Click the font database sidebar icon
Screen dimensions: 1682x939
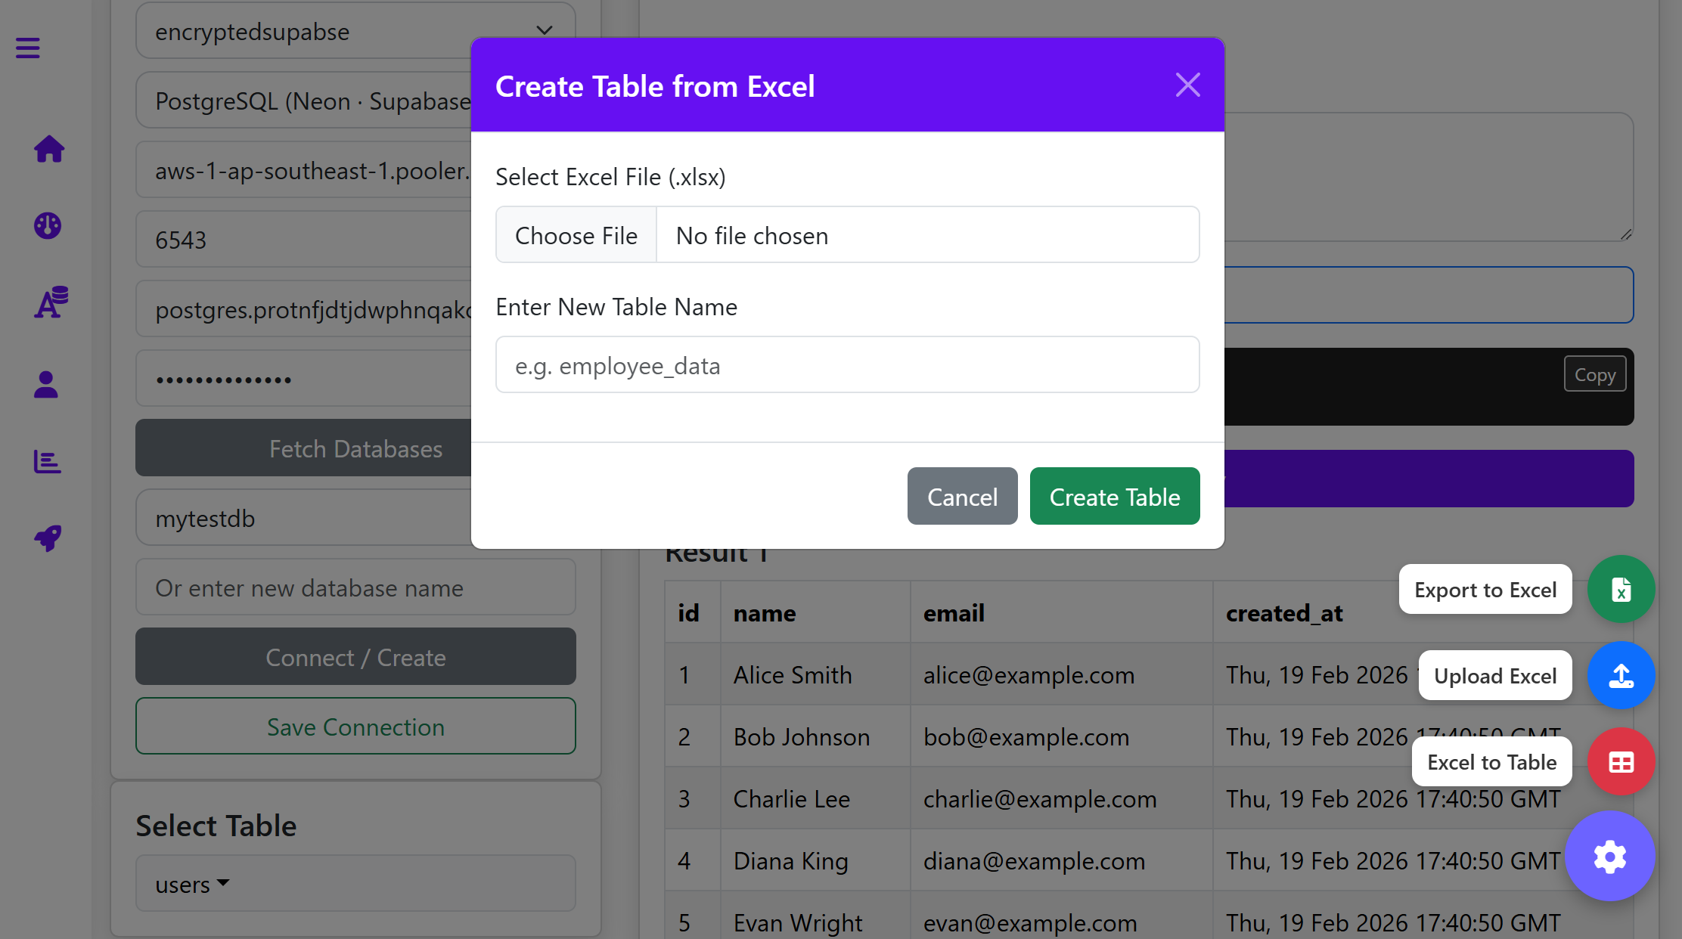[50, 302]
